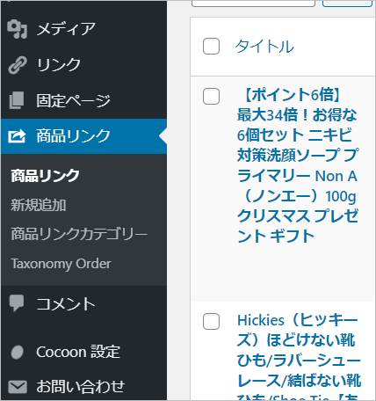Open the Hickies(ヒッキーズ)product title link
Viewport: 376px width, 401px height.
(x=299, y=356)
